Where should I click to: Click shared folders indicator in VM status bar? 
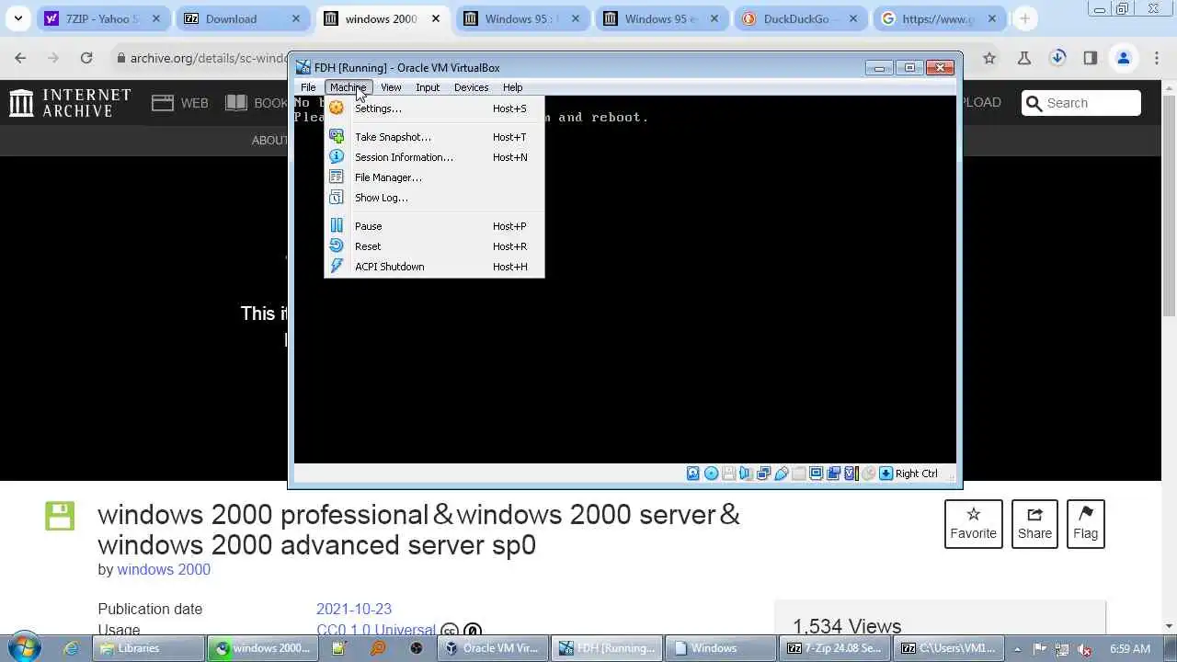[x=798, y=474]
